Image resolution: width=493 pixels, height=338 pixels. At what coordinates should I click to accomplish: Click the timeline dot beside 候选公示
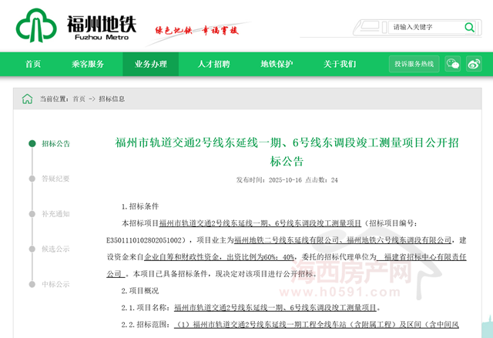[x=32, y=249]
